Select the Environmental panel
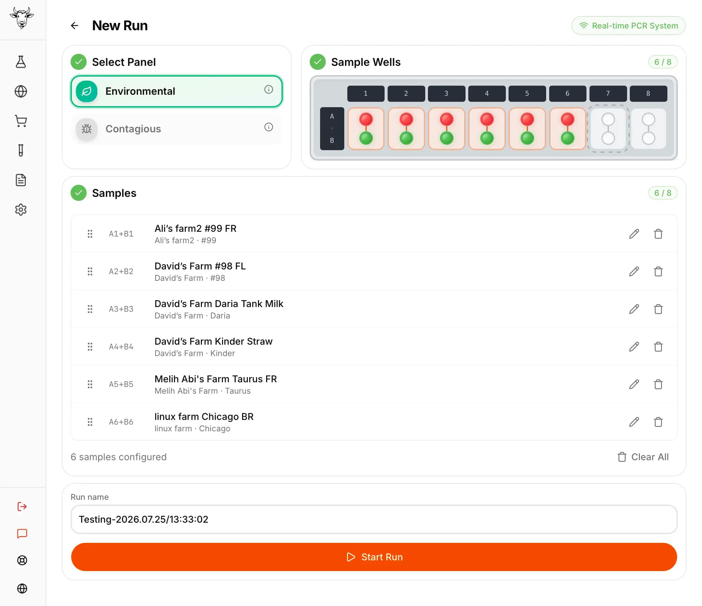This screenshot has height=606, width=702. pos(177,91)
